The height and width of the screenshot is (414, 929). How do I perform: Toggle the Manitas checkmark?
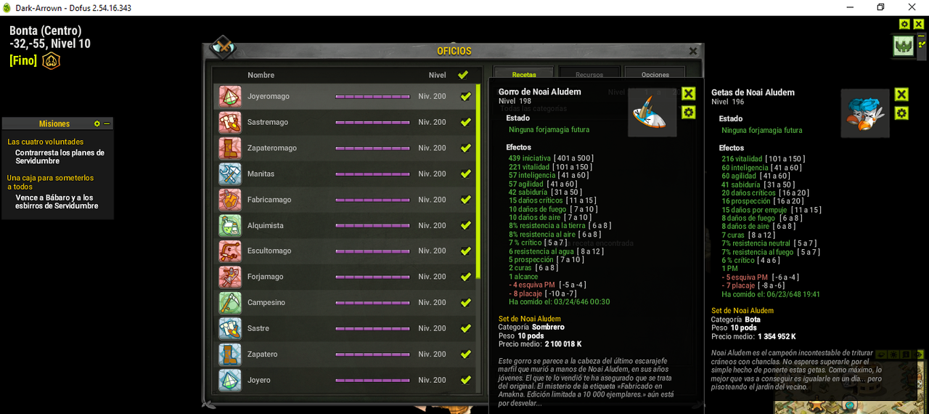465,174
